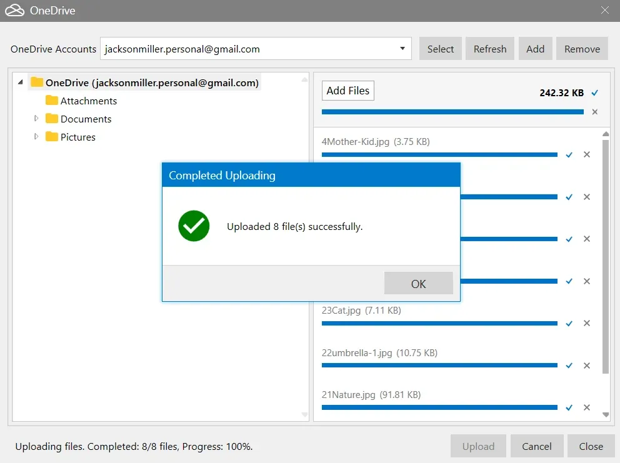620x463 pixels.
Task: Click the OneDrive root folder icon
Action: click(x=37, y=82)
